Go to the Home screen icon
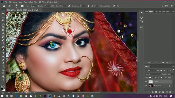Viewport: 175px width, 98px height. [x=4, y=6]
